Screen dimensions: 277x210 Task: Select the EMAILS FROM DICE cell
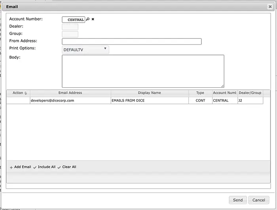150,100
